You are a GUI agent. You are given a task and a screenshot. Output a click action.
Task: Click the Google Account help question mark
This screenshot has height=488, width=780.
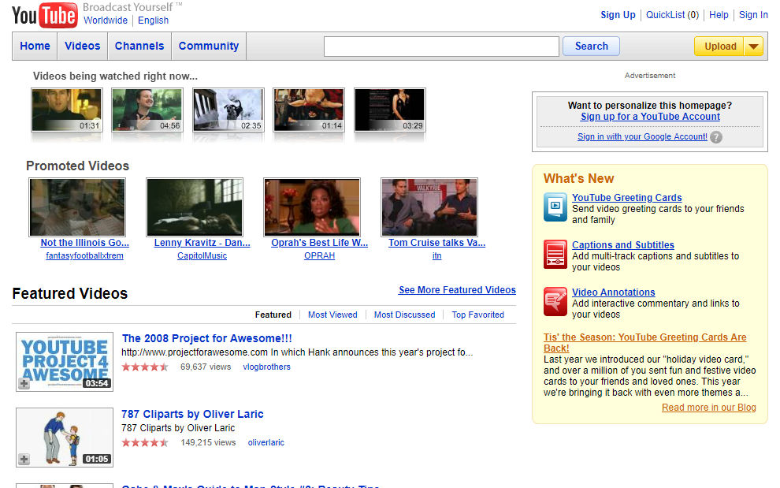[716, 137]
